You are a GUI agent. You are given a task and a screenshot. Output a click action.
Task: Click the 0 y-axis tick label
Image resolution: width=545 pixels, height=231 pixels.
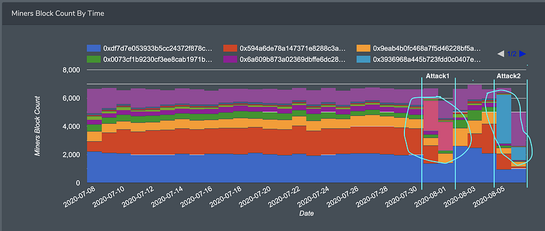(78, 183)
